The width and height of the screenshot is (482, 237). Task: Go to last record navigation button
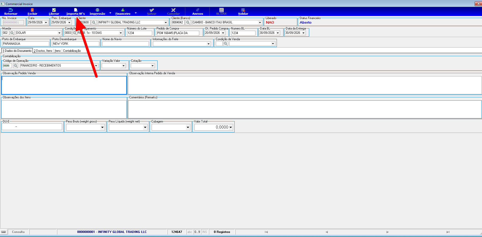[x=448, y=232]
